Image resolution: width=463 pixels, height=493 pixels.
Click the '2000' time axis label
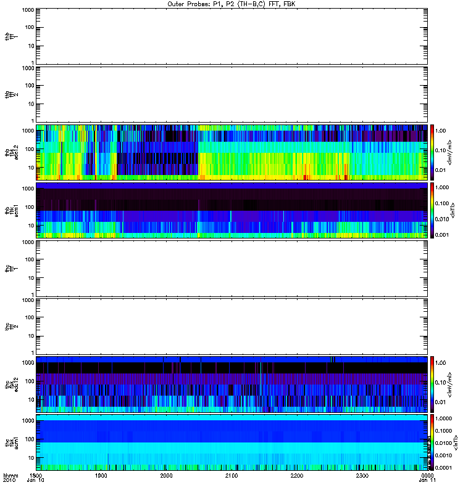coord(166,475)
